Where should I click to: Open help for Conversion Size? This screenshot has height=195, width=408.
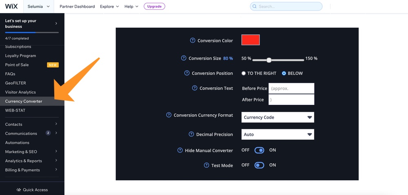pos(184,58)
